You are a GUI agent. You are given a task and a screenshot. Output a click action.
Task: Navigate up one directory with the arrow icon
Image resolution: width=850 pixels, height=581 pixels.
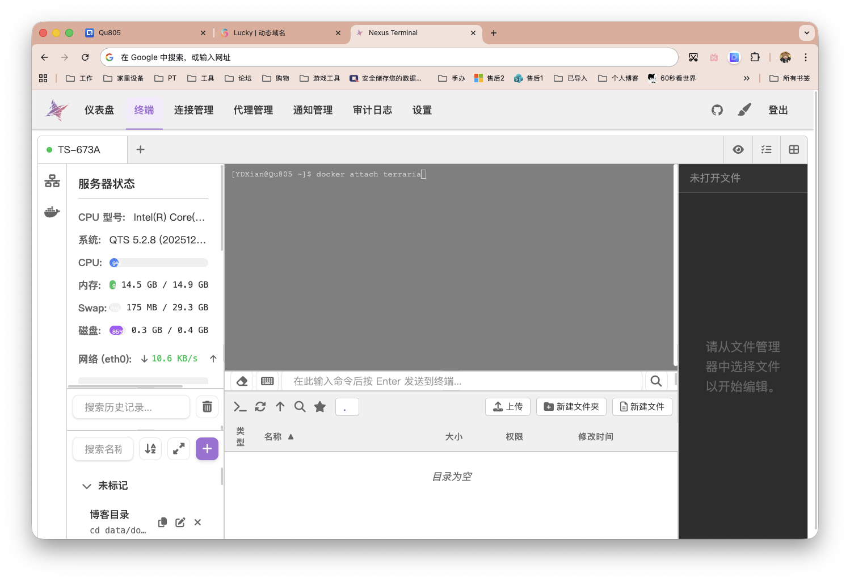click(x=280, y=406)
